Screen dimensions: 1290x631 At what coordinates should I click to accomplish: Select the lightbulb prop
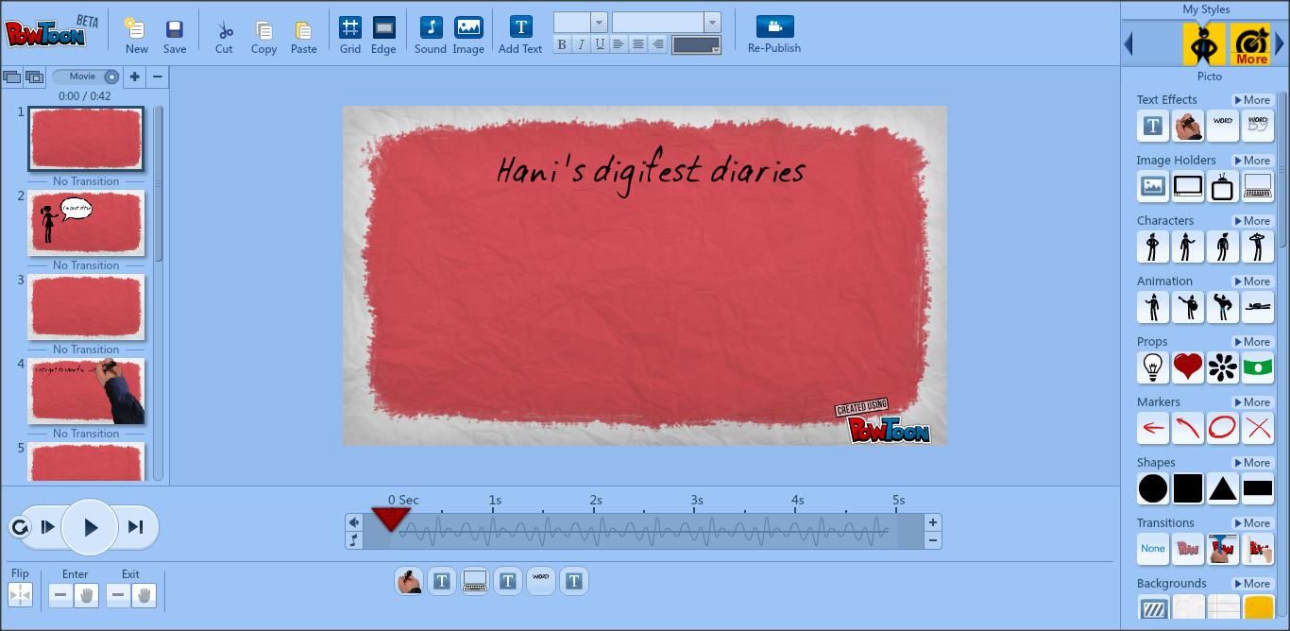pos(1152,367)
